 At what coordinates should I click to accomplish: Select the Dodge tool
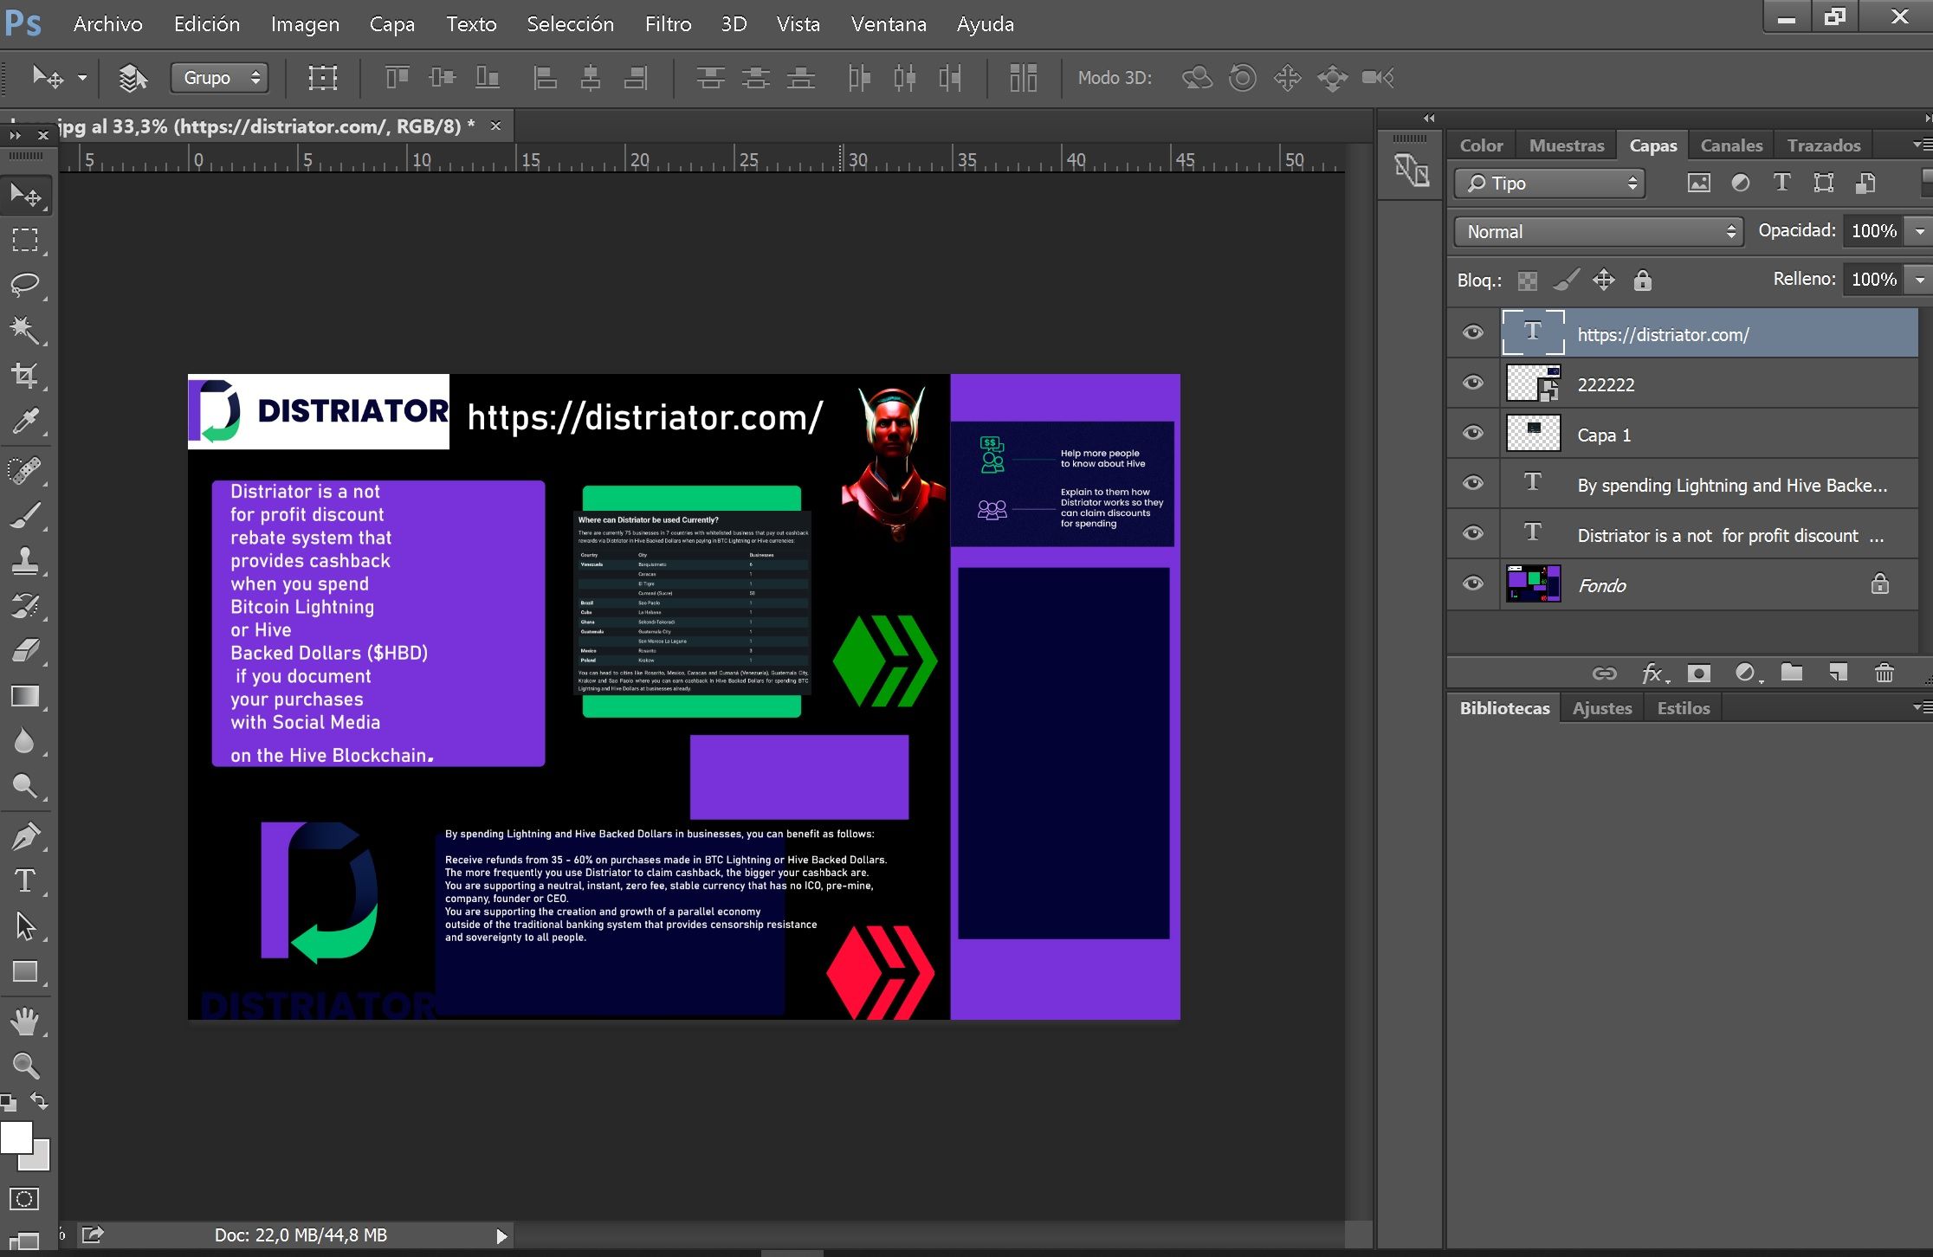25,786
